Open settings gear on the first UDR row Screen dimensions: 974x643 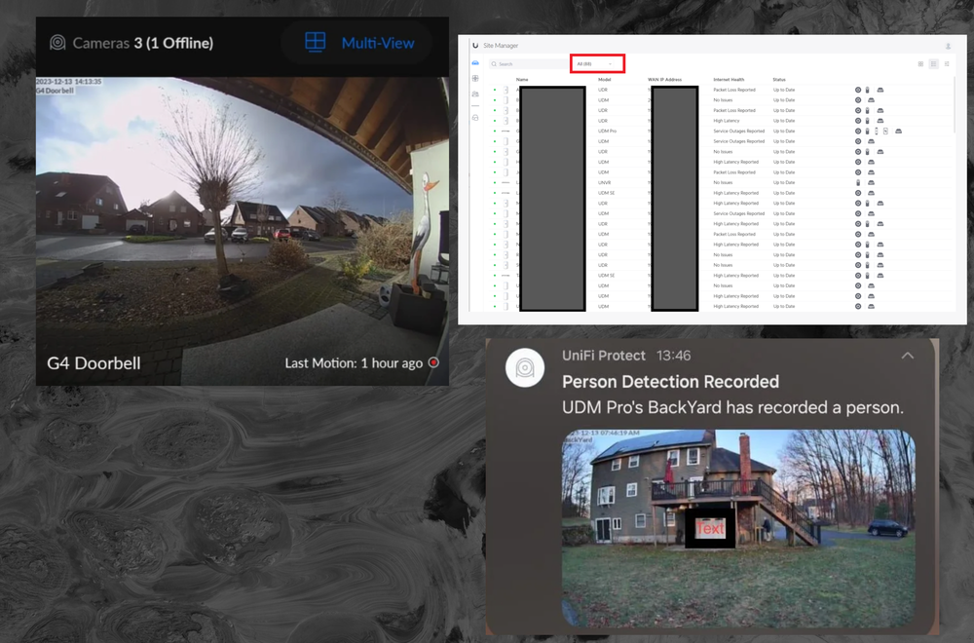click(x=858, y=89)
